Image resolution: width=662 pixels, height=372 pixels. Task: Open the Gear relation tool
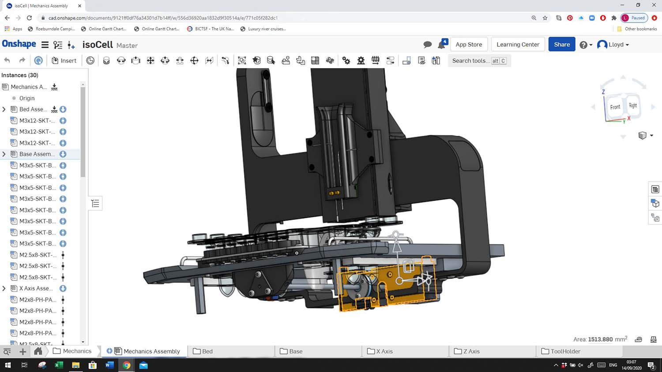click(x=346, y=60)
